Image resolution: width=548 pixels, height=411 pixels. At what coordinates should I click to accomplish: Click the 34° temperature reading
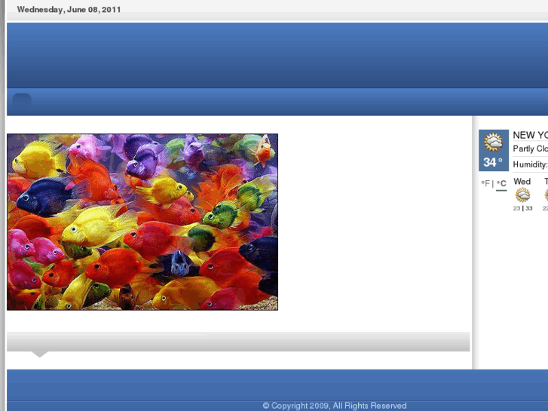coord(493,162)
